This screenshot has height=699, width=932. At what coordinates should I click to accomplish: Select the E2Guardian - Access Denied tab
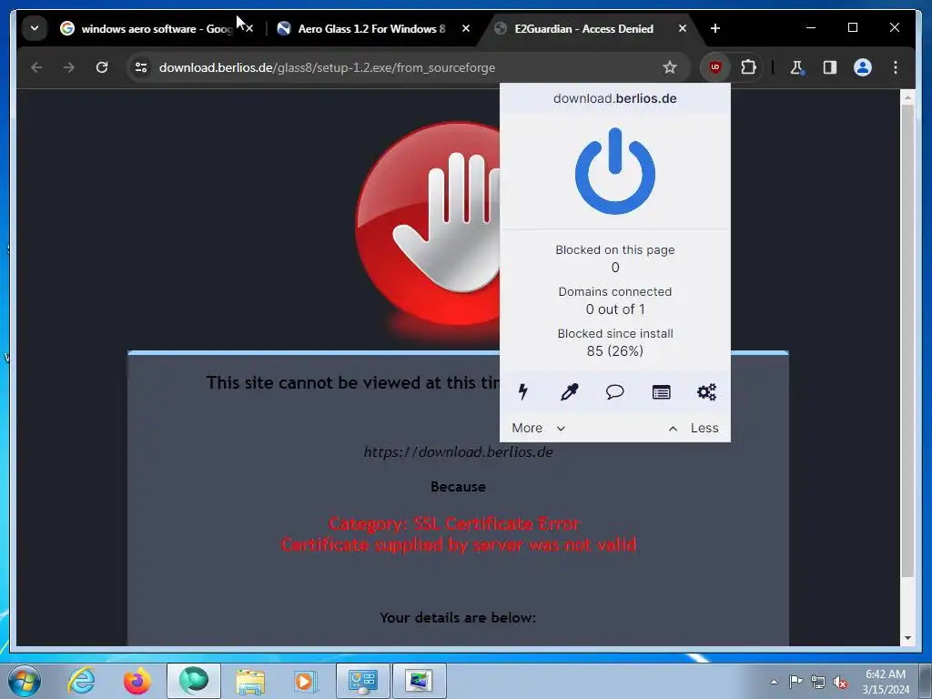[583, 28]
